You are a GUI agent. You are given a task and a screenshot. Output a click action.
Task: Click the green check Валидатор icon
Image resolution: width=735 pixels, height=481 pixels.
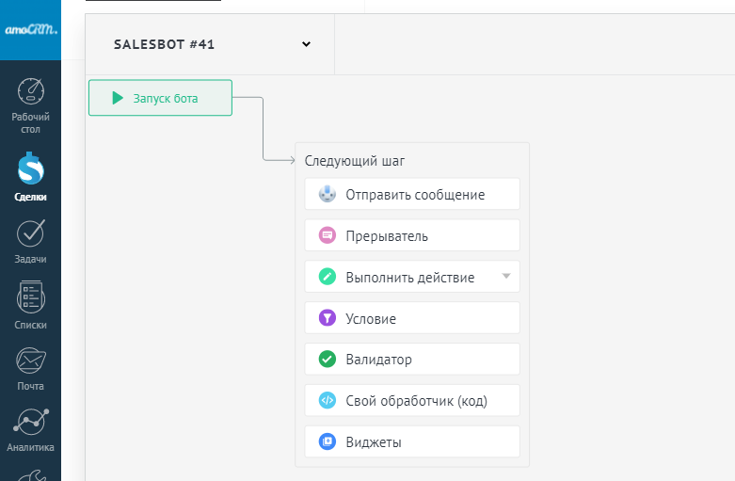328,360
